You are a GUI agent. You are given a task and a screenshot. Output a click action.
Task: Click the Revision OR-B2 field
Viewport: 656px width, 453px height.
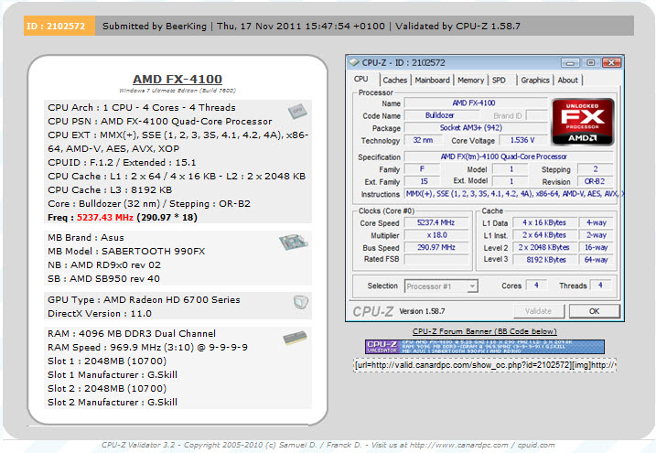pyautogui.click(x=595, y=181)
